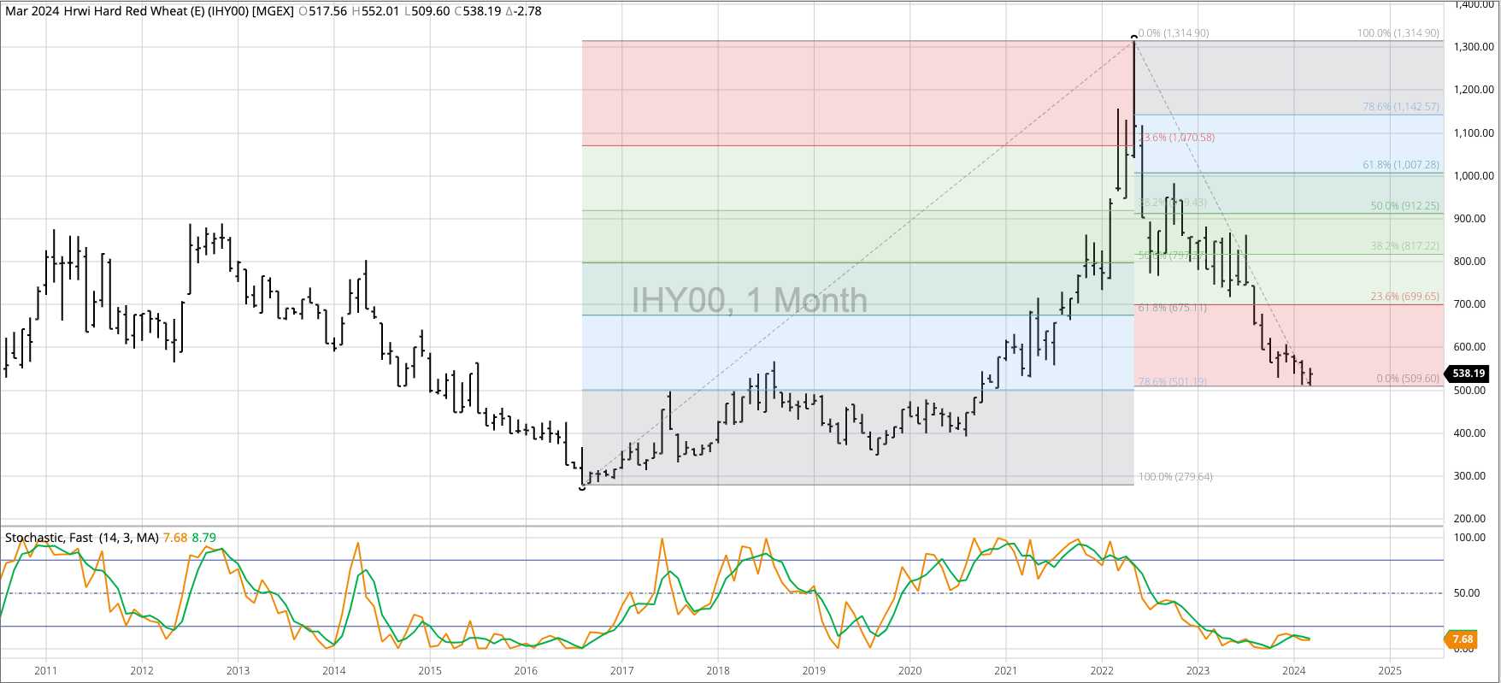
Task: Click the 100.0% (279.64) base level label
Action: pos(1175,477)
